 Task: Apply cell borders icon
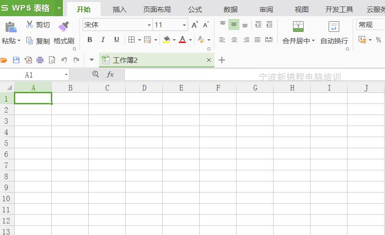[x=132, y=40]
